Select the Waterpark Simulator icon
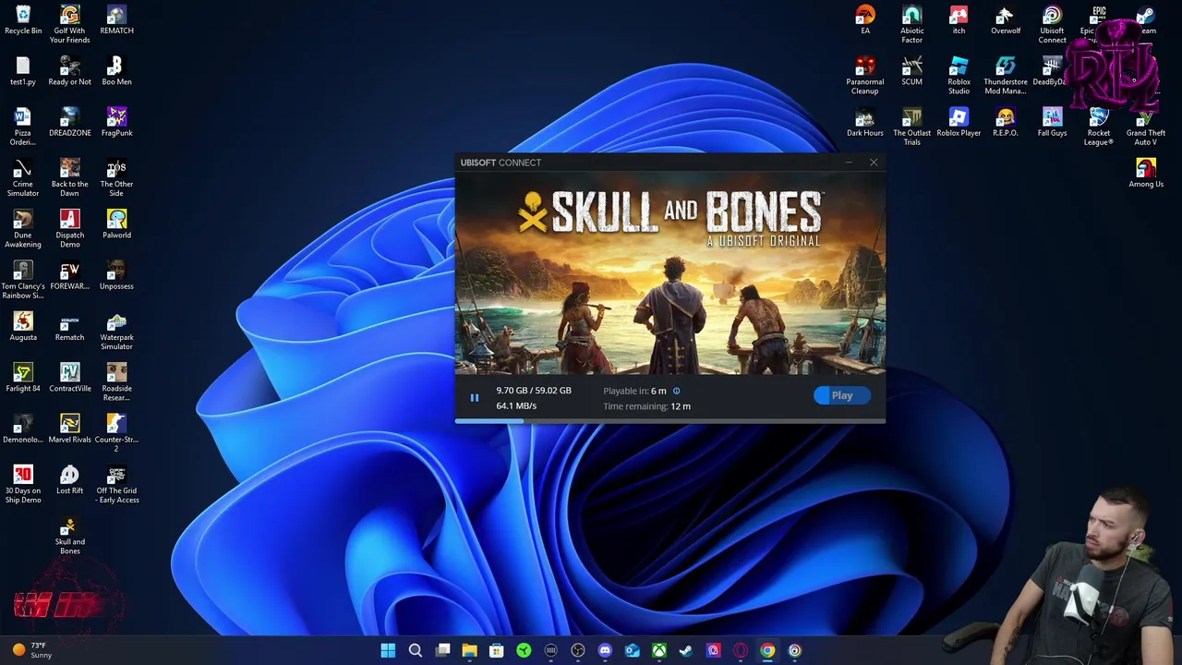The height and width of the screenshot is (665, 1182). [x=116, y=332]
